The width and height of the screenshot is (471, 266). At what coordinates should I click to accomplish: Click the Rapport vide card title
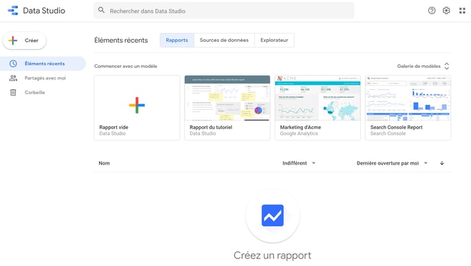[113, 128]
